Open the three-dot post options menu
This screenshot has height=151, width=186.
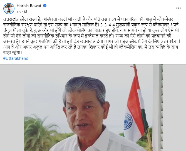tap(178, 8)
